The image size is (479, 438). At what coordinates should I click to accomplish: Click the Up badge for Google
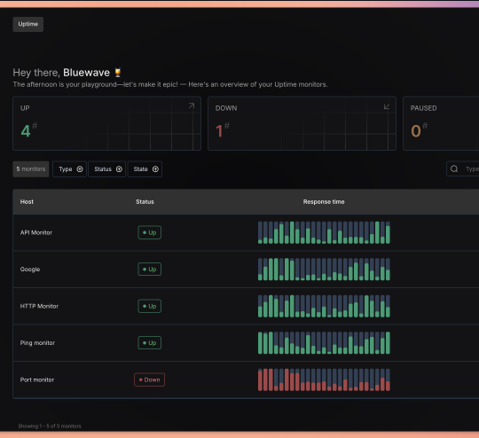tap(149, 269)
